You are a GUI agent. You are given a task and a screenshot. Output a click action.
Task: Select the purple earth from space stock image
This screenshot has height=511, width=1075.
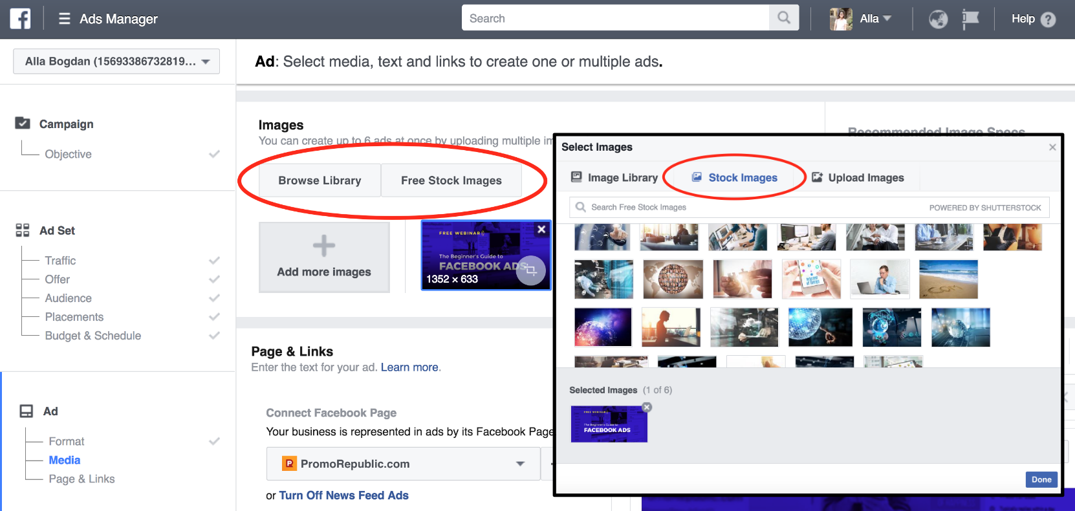603,327
